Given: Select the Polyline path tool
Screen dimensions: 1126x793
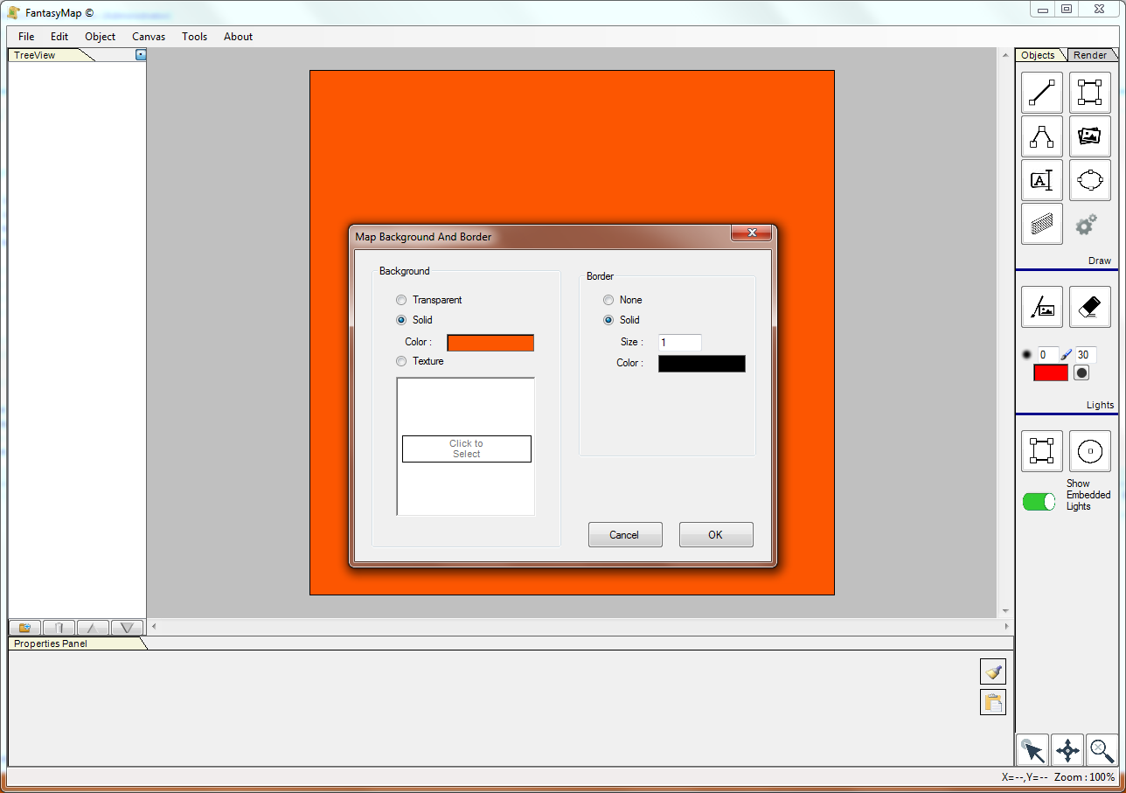Looking at the screenshot, I should (1042, 136).
